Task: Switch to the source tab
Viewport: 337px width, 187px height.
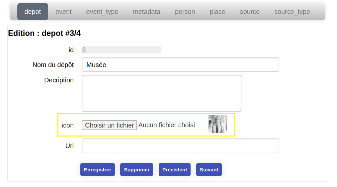Action: 250,12
